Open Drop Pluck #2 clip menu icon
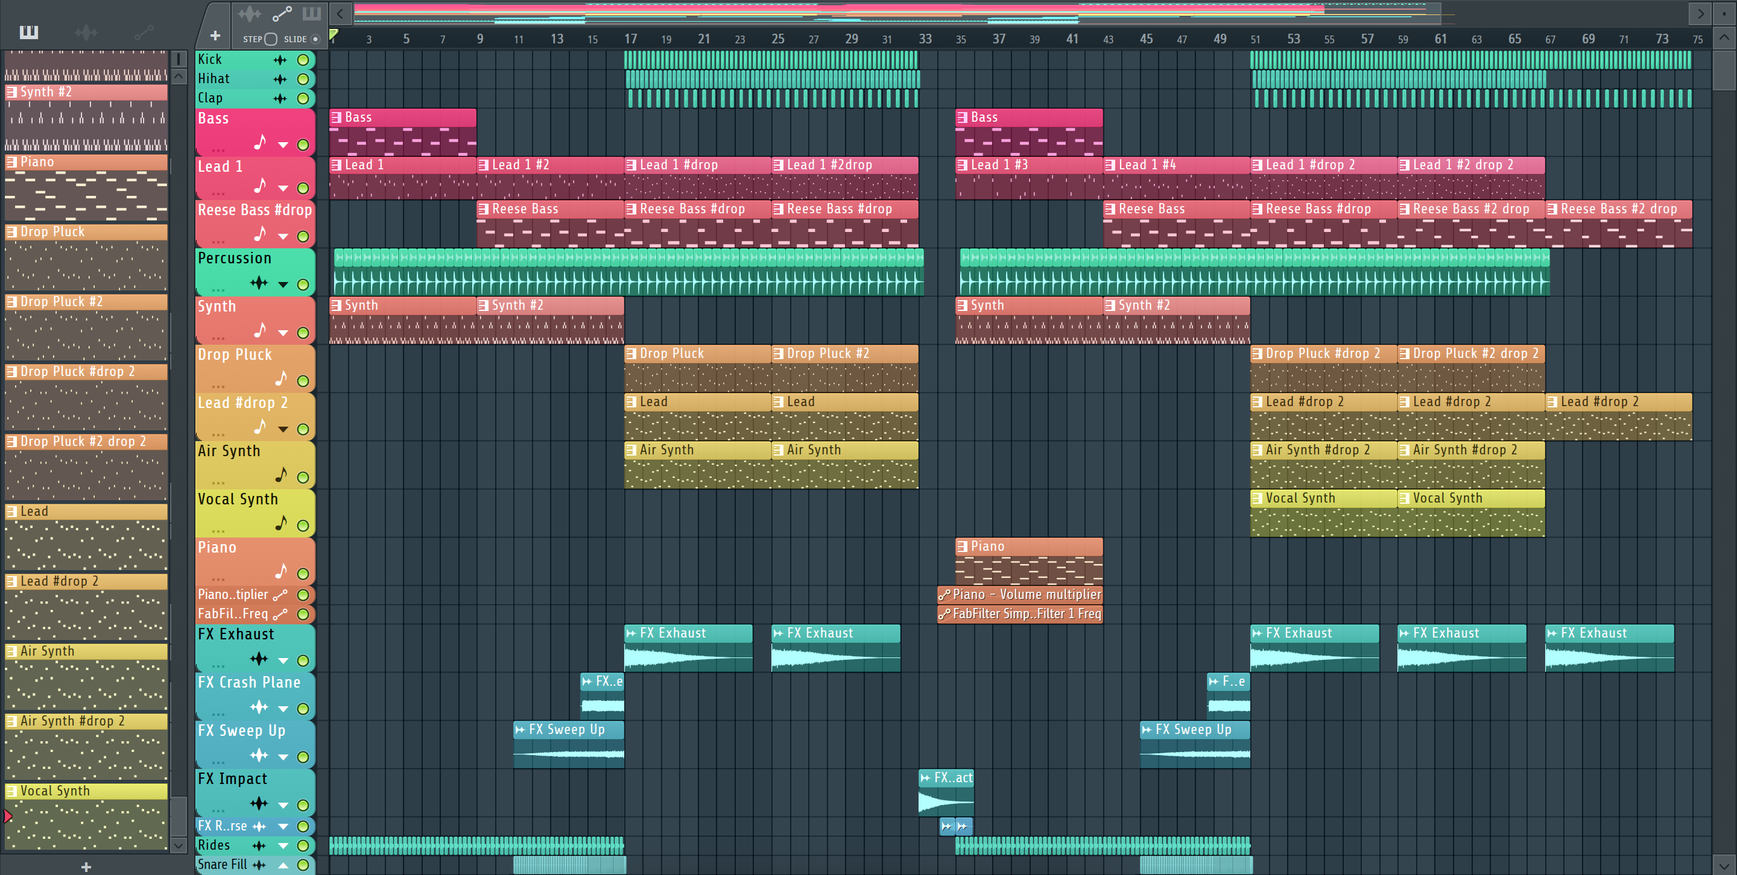 coord(778,354)
